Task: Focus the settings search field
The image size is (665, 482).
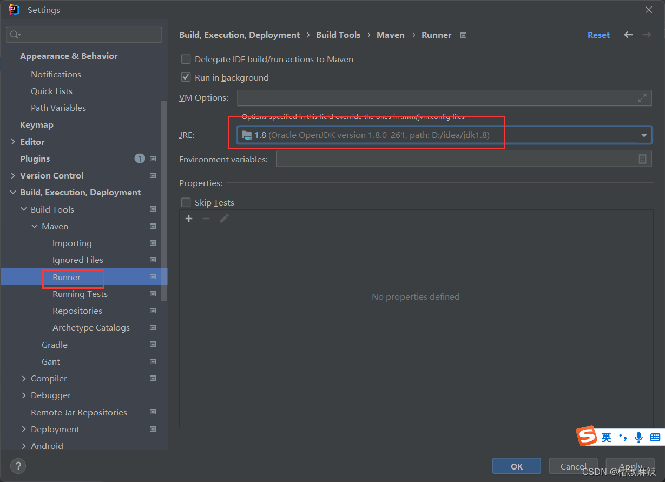Action: coord(84,35)
